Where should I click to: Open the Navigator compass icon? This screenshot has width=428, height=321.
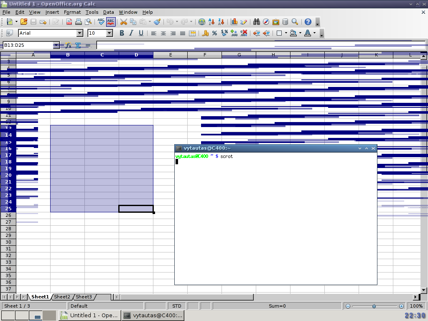click(x=266, y=22)
